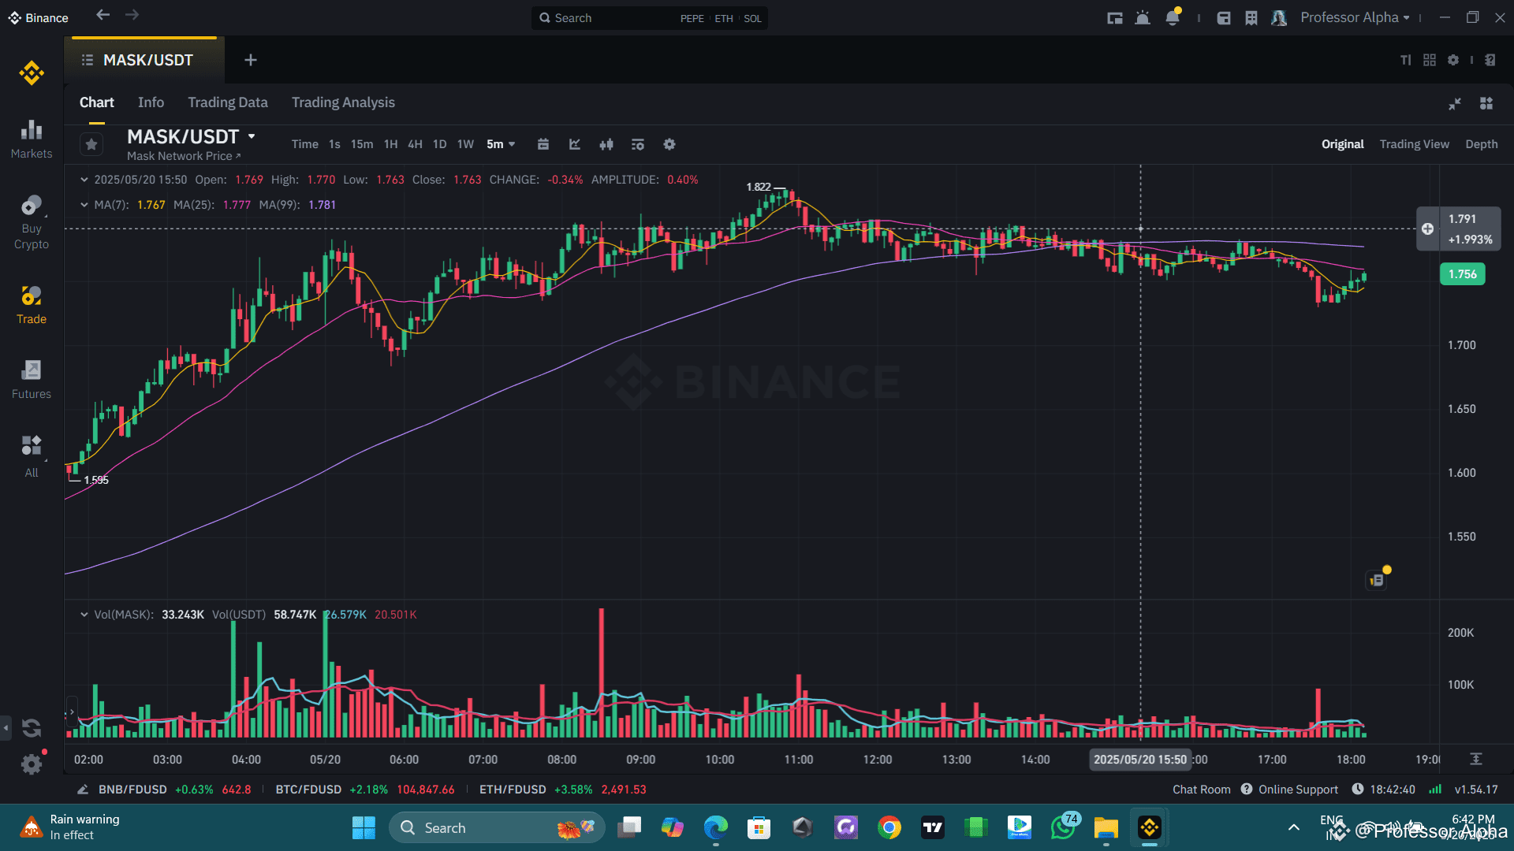Select the Time line chart mode

point(305,144)
